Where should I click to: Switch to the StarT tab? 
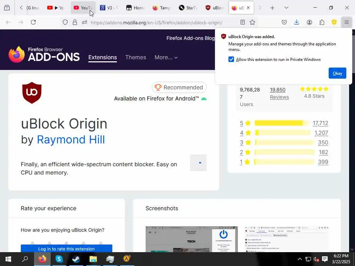click(188, 8)
